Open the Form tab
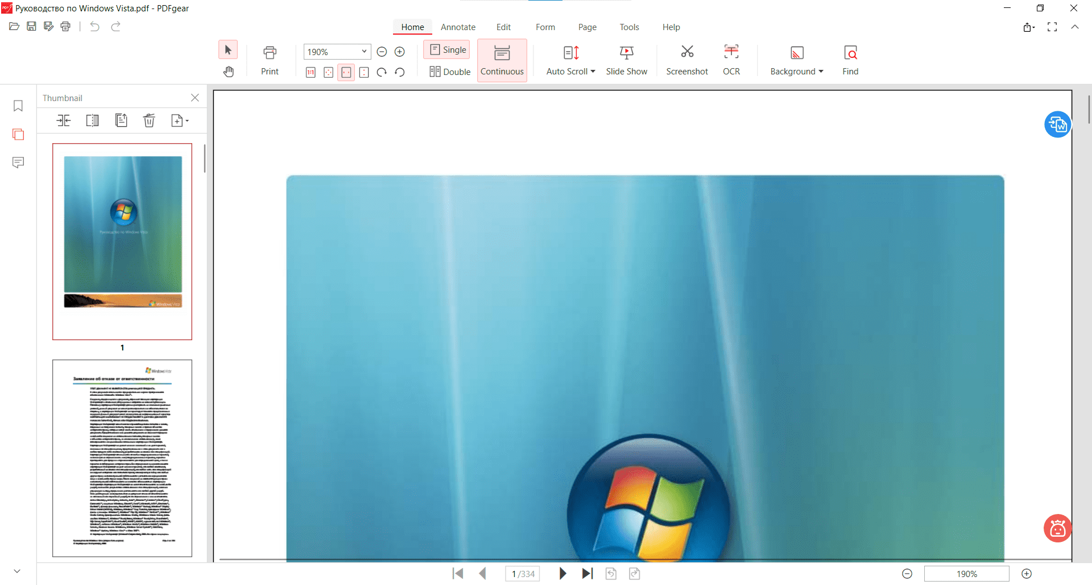Viewport: 1092px width, 585px height. click(x=545, y=27)
